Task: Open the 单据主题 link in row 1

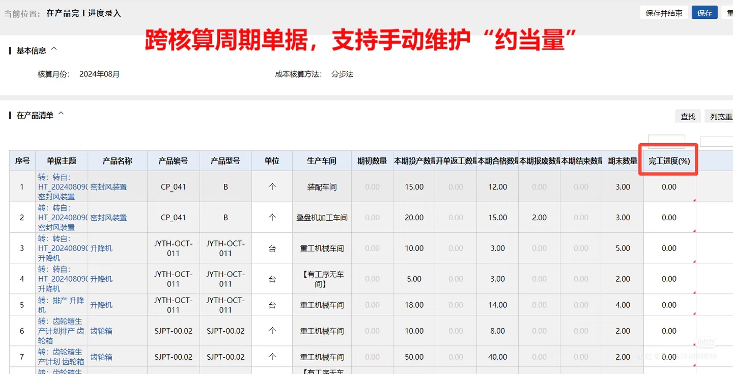Action: tap(63, 187)
